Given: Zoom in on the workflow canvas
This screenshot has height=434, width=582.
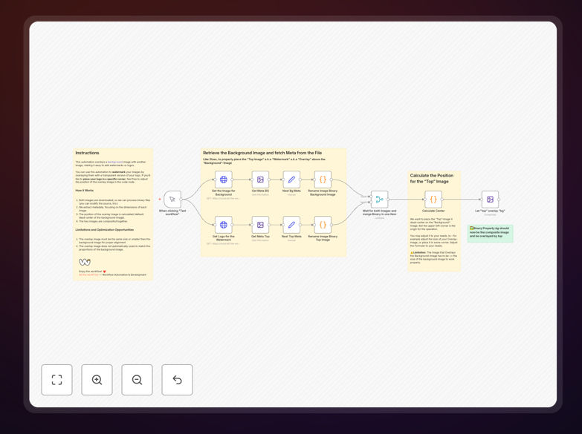Looking at the screenshot, I should pyautogui.click(x=97, y=380).
